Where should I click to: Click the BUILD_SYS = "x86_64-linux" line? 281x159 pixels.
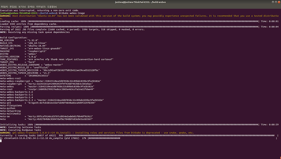point(23,43)
